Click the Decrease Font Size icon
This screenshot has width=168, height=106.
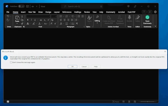tap(55, 24)
